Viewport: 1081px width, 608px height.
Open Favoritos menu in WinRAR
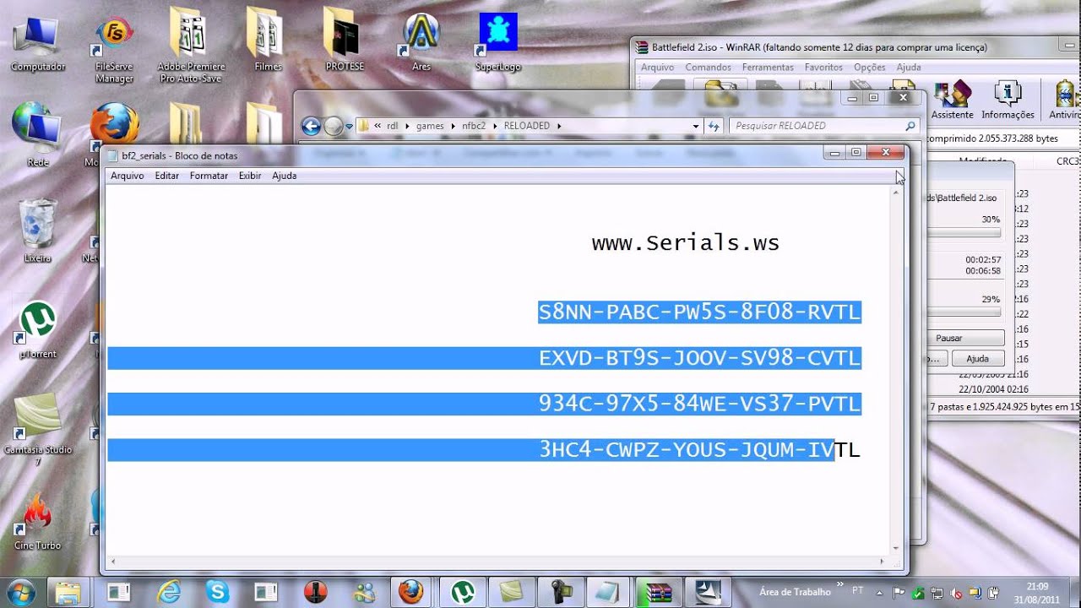click(x=823, y=67)
